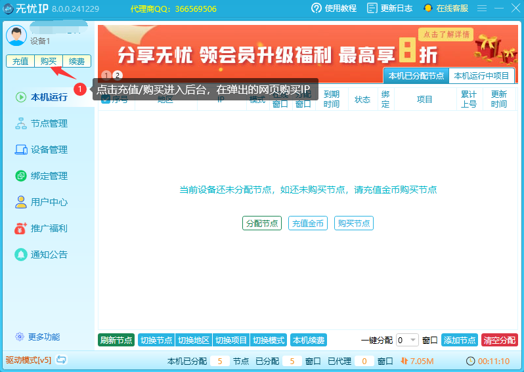Click the 切换节点 button
The width and height of the screenshot is (524, 372).
[156, 341]
